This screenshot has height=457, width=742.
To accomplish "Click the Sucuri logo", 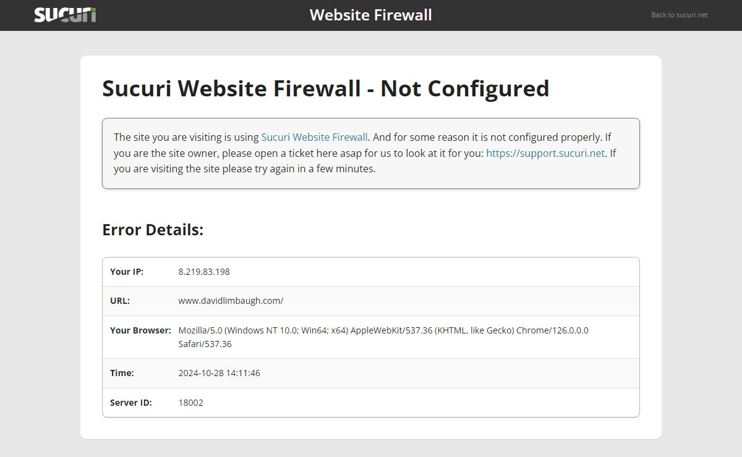I will [65, 15].
